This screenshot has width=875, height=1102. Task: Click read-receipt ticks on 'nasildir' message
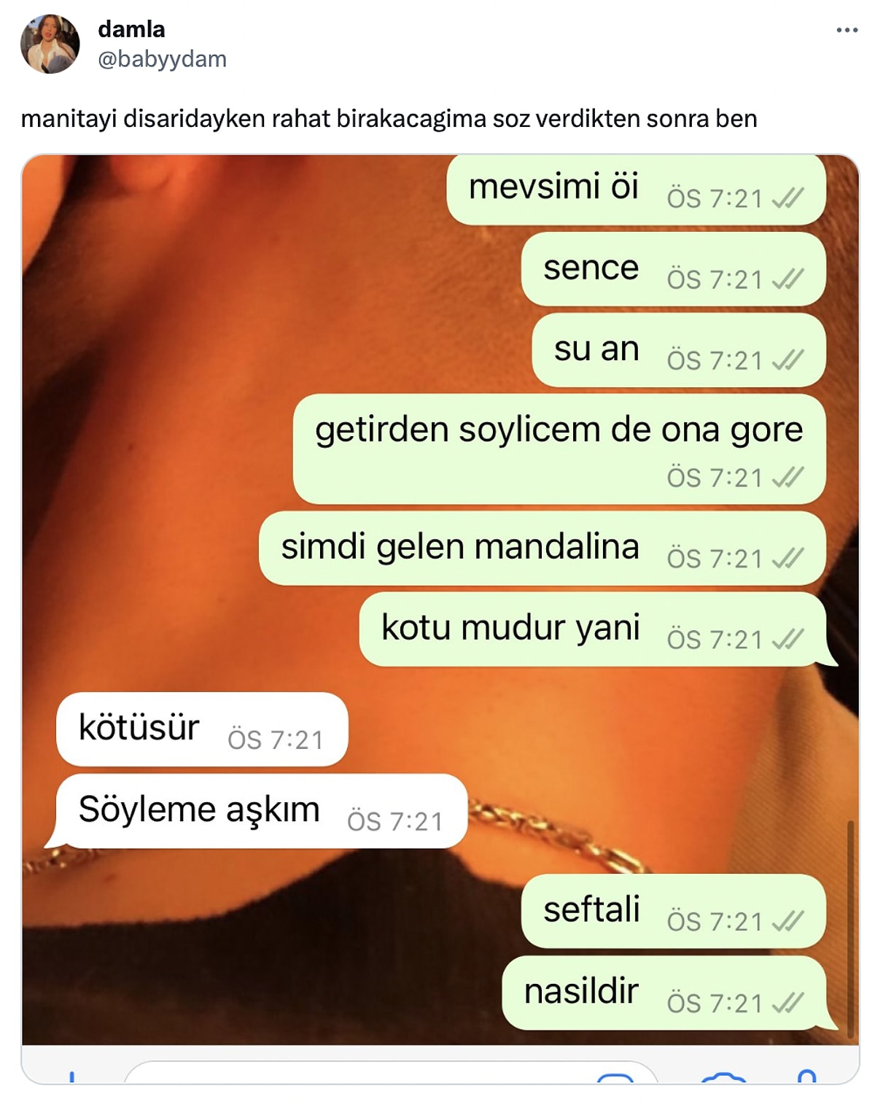pyautogui.click(x=787, y=1003)
